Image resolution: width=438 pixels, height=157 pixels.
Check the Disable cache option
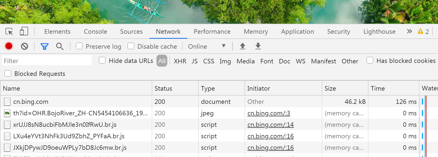pos(131,46)
